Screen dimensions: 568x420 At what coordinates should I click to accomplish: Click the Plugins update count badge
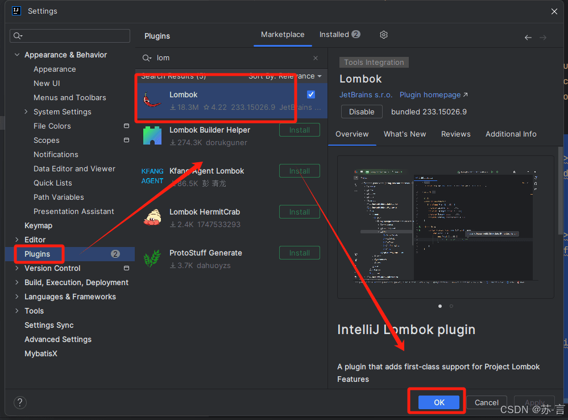[x=115, y=254]
